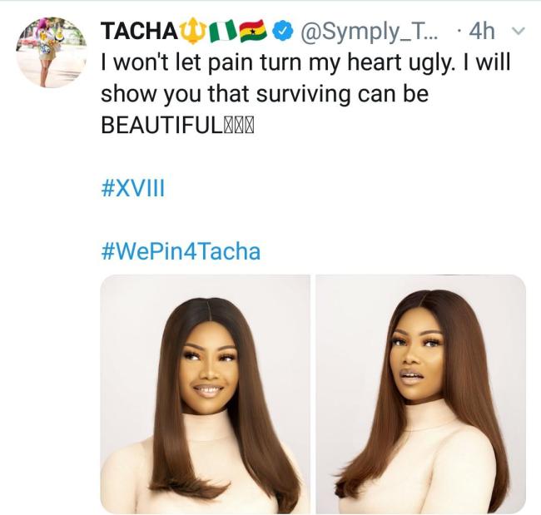
Task: View the left photo with smiling pose
Action: point(205,394)
